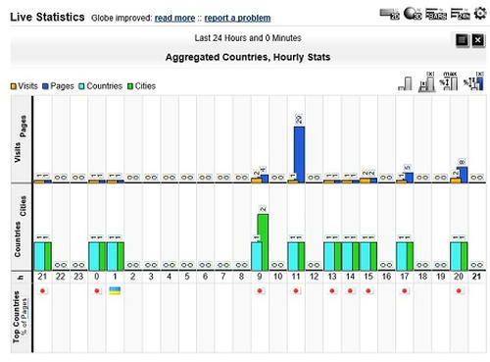Click the 'read more' link
490x362 pixels.
174,18
